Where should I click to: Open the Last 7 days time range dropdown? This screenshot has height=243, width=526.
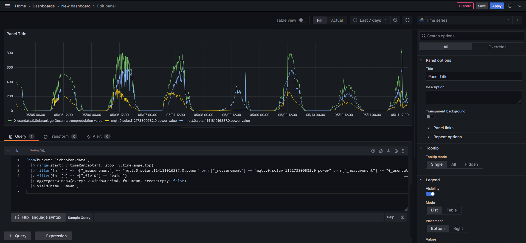[370, 20]
